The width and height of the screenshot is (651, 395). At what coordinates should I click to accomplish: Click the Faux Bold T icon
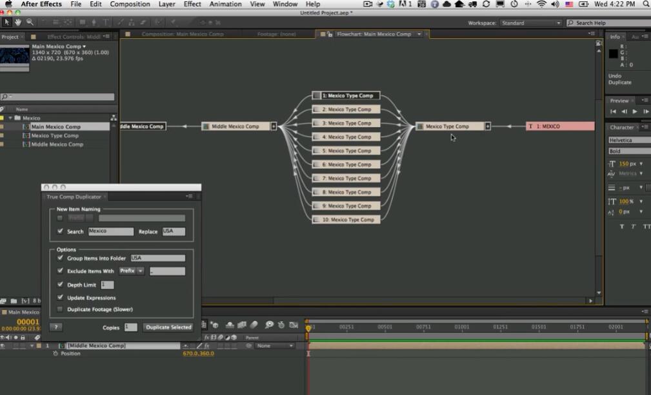click(622, 226)
